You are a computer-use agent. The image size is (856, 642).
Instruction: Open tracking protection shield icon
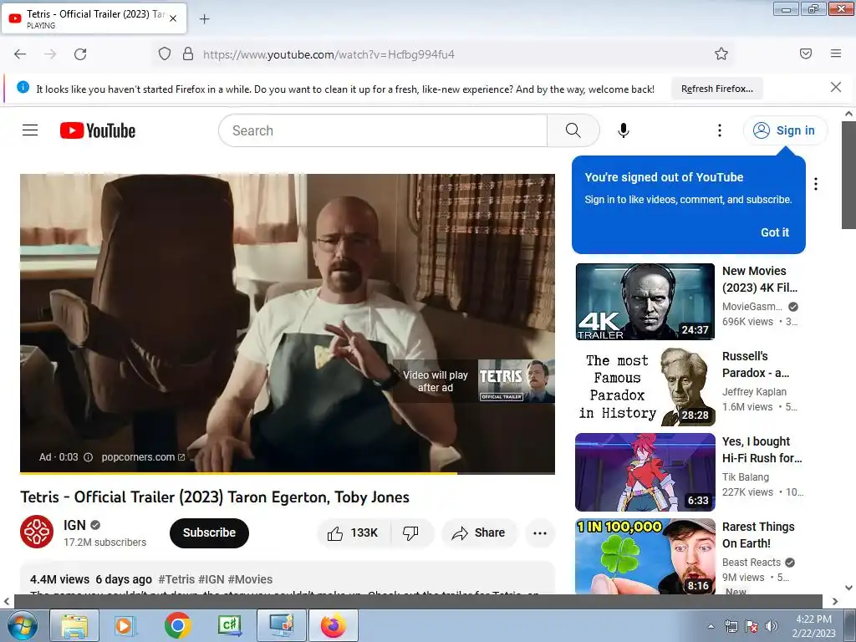click(165, 53)
